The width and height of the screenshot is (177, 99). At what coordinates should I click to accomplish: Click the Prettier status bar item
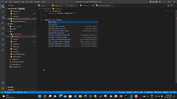point(166,92)
